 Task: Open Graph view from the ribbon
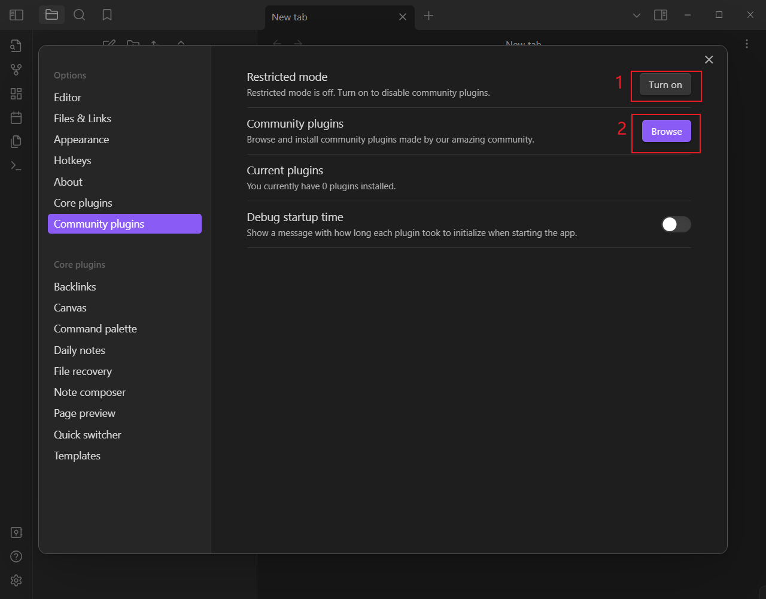16,70
